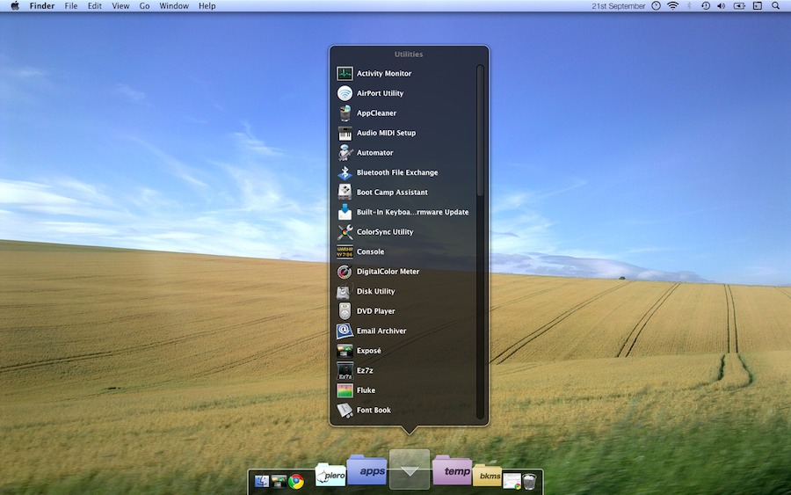This screenshot has width=791, height=495.
Task: Collapse the Utilities stack via its Dock arrow
Action: [x=410, y=470]
